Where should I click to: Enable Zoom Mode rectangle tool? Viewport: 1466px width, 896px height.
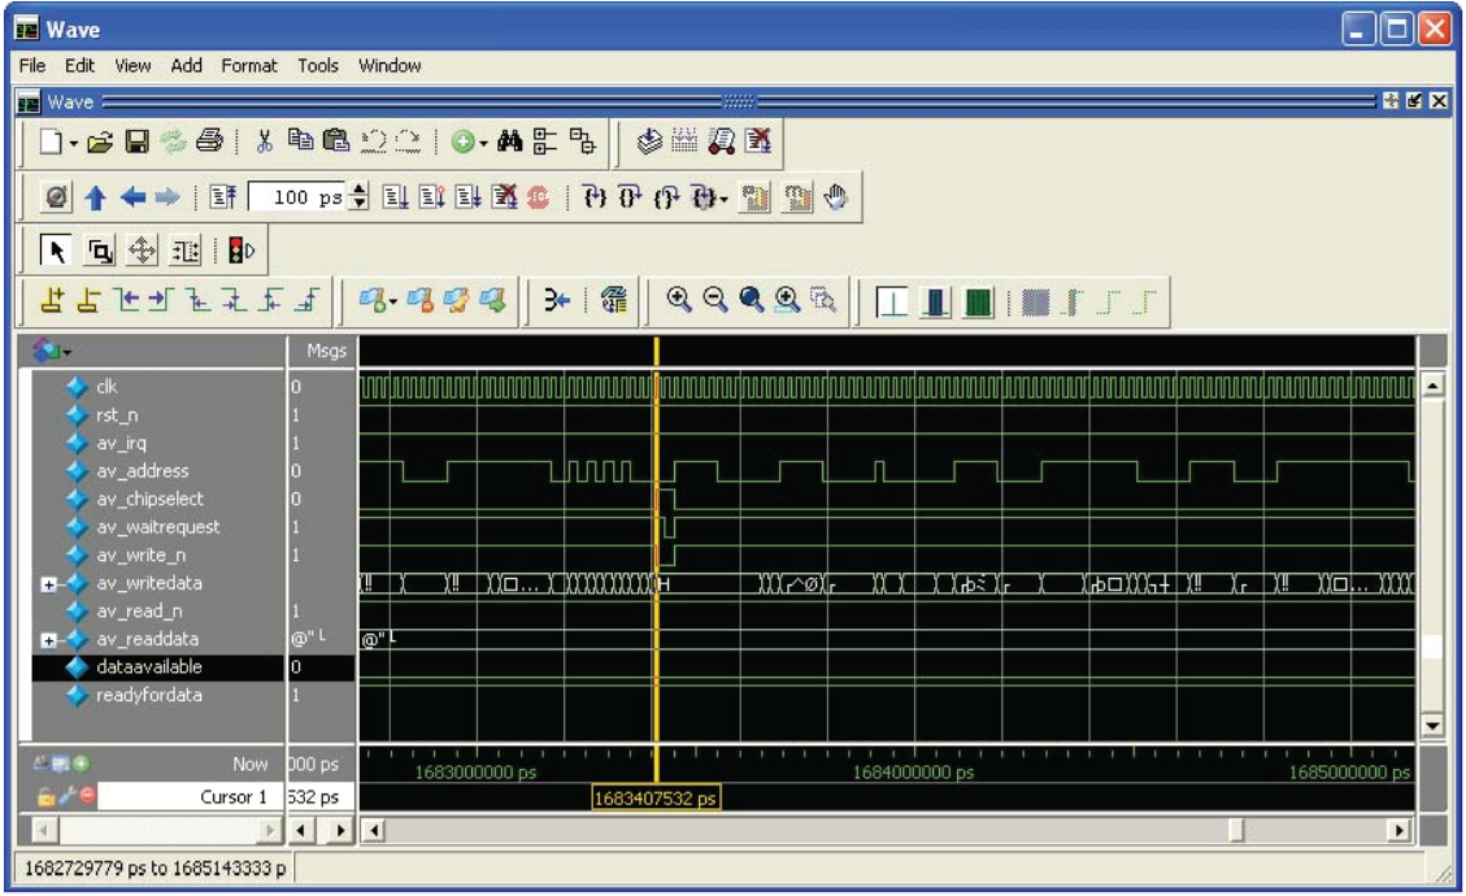point(99,251)
